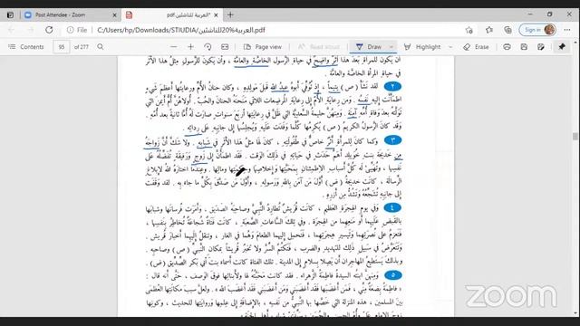This screenshot has height=326, width=580.
Task: Print the PDF document
Action: [x=507, y=47]
